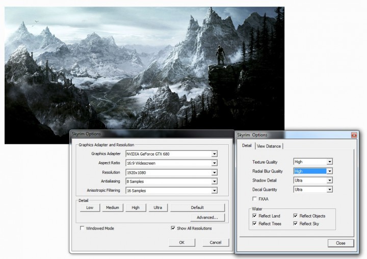Toggle Reflect Trees checkbox

coord(254,224)
